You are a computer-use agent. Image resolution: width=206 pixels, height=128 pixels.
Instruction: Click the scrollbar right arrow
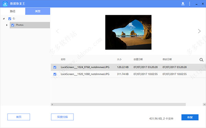click(204, 105)
